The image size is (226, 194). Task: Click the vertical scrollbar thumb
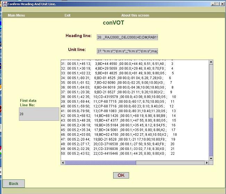click(211, 137)
